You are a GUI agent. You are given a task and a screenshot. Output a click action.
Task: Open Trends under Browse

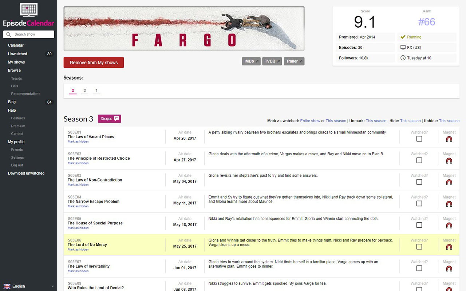click(x=16, y=79)
